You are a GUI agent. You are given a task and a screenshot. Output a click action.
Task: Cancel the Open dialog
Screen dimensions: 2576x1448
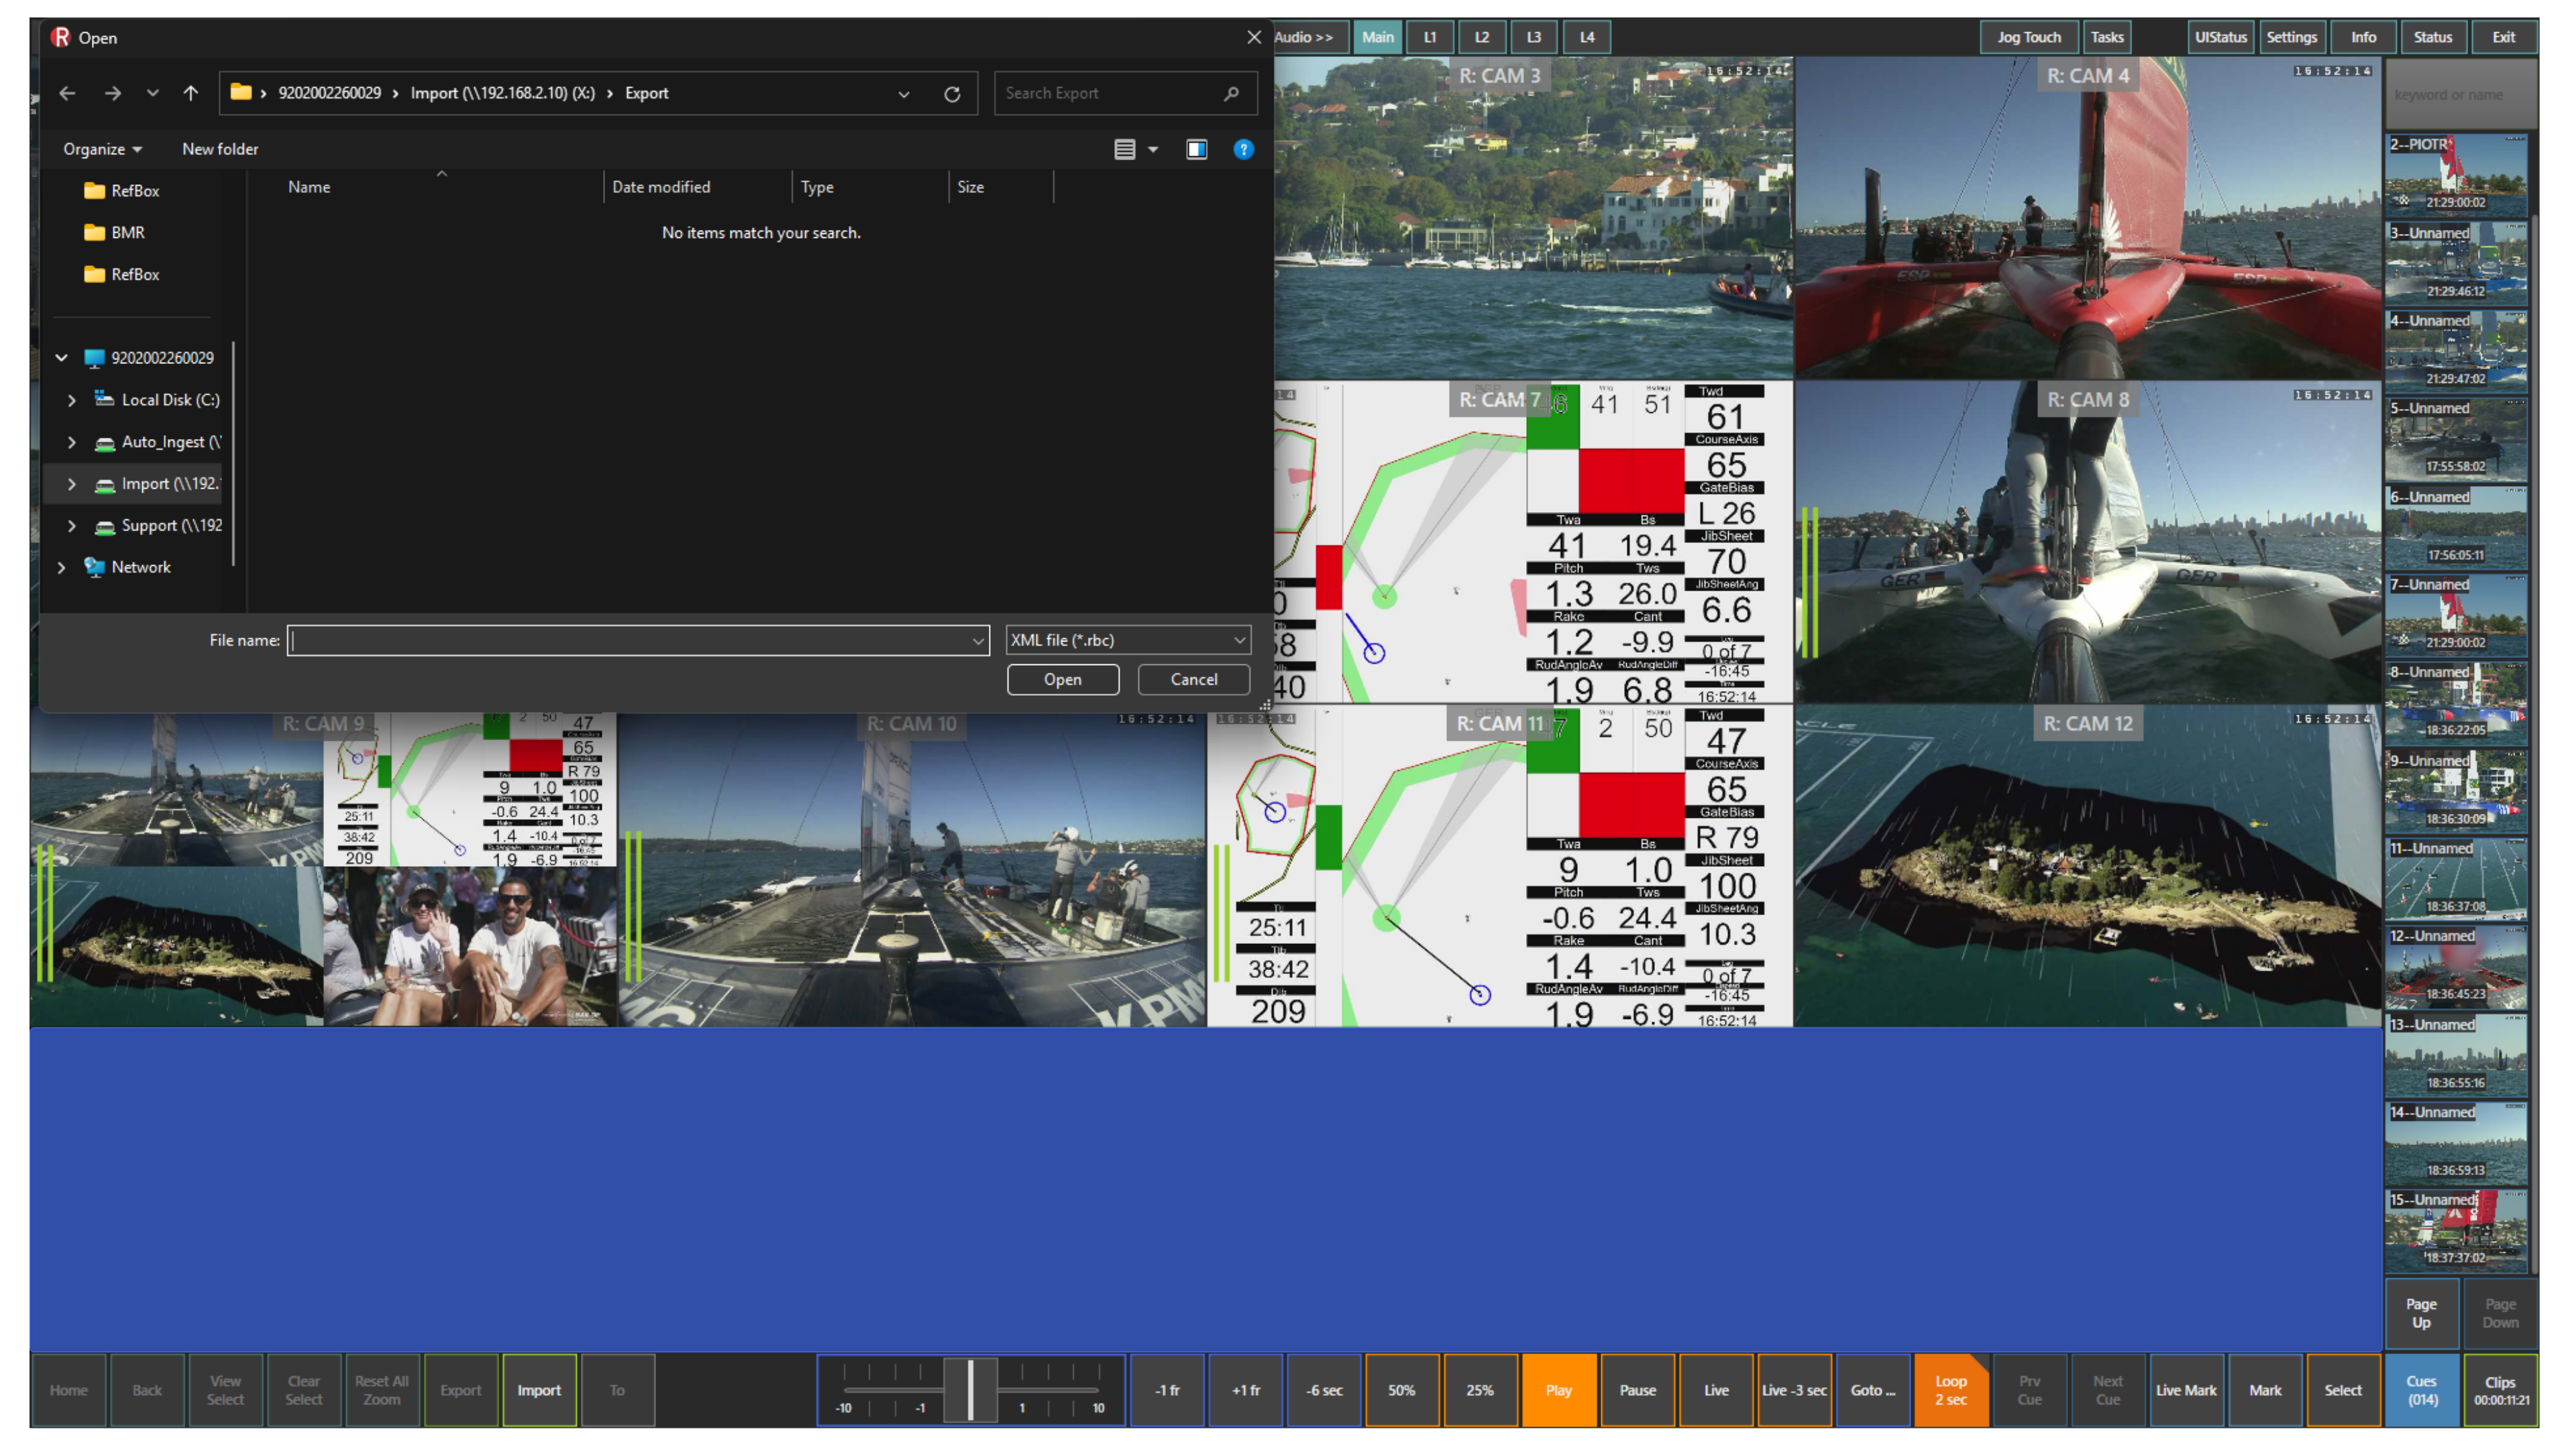pyautogui.click(x=1194, y=680)
